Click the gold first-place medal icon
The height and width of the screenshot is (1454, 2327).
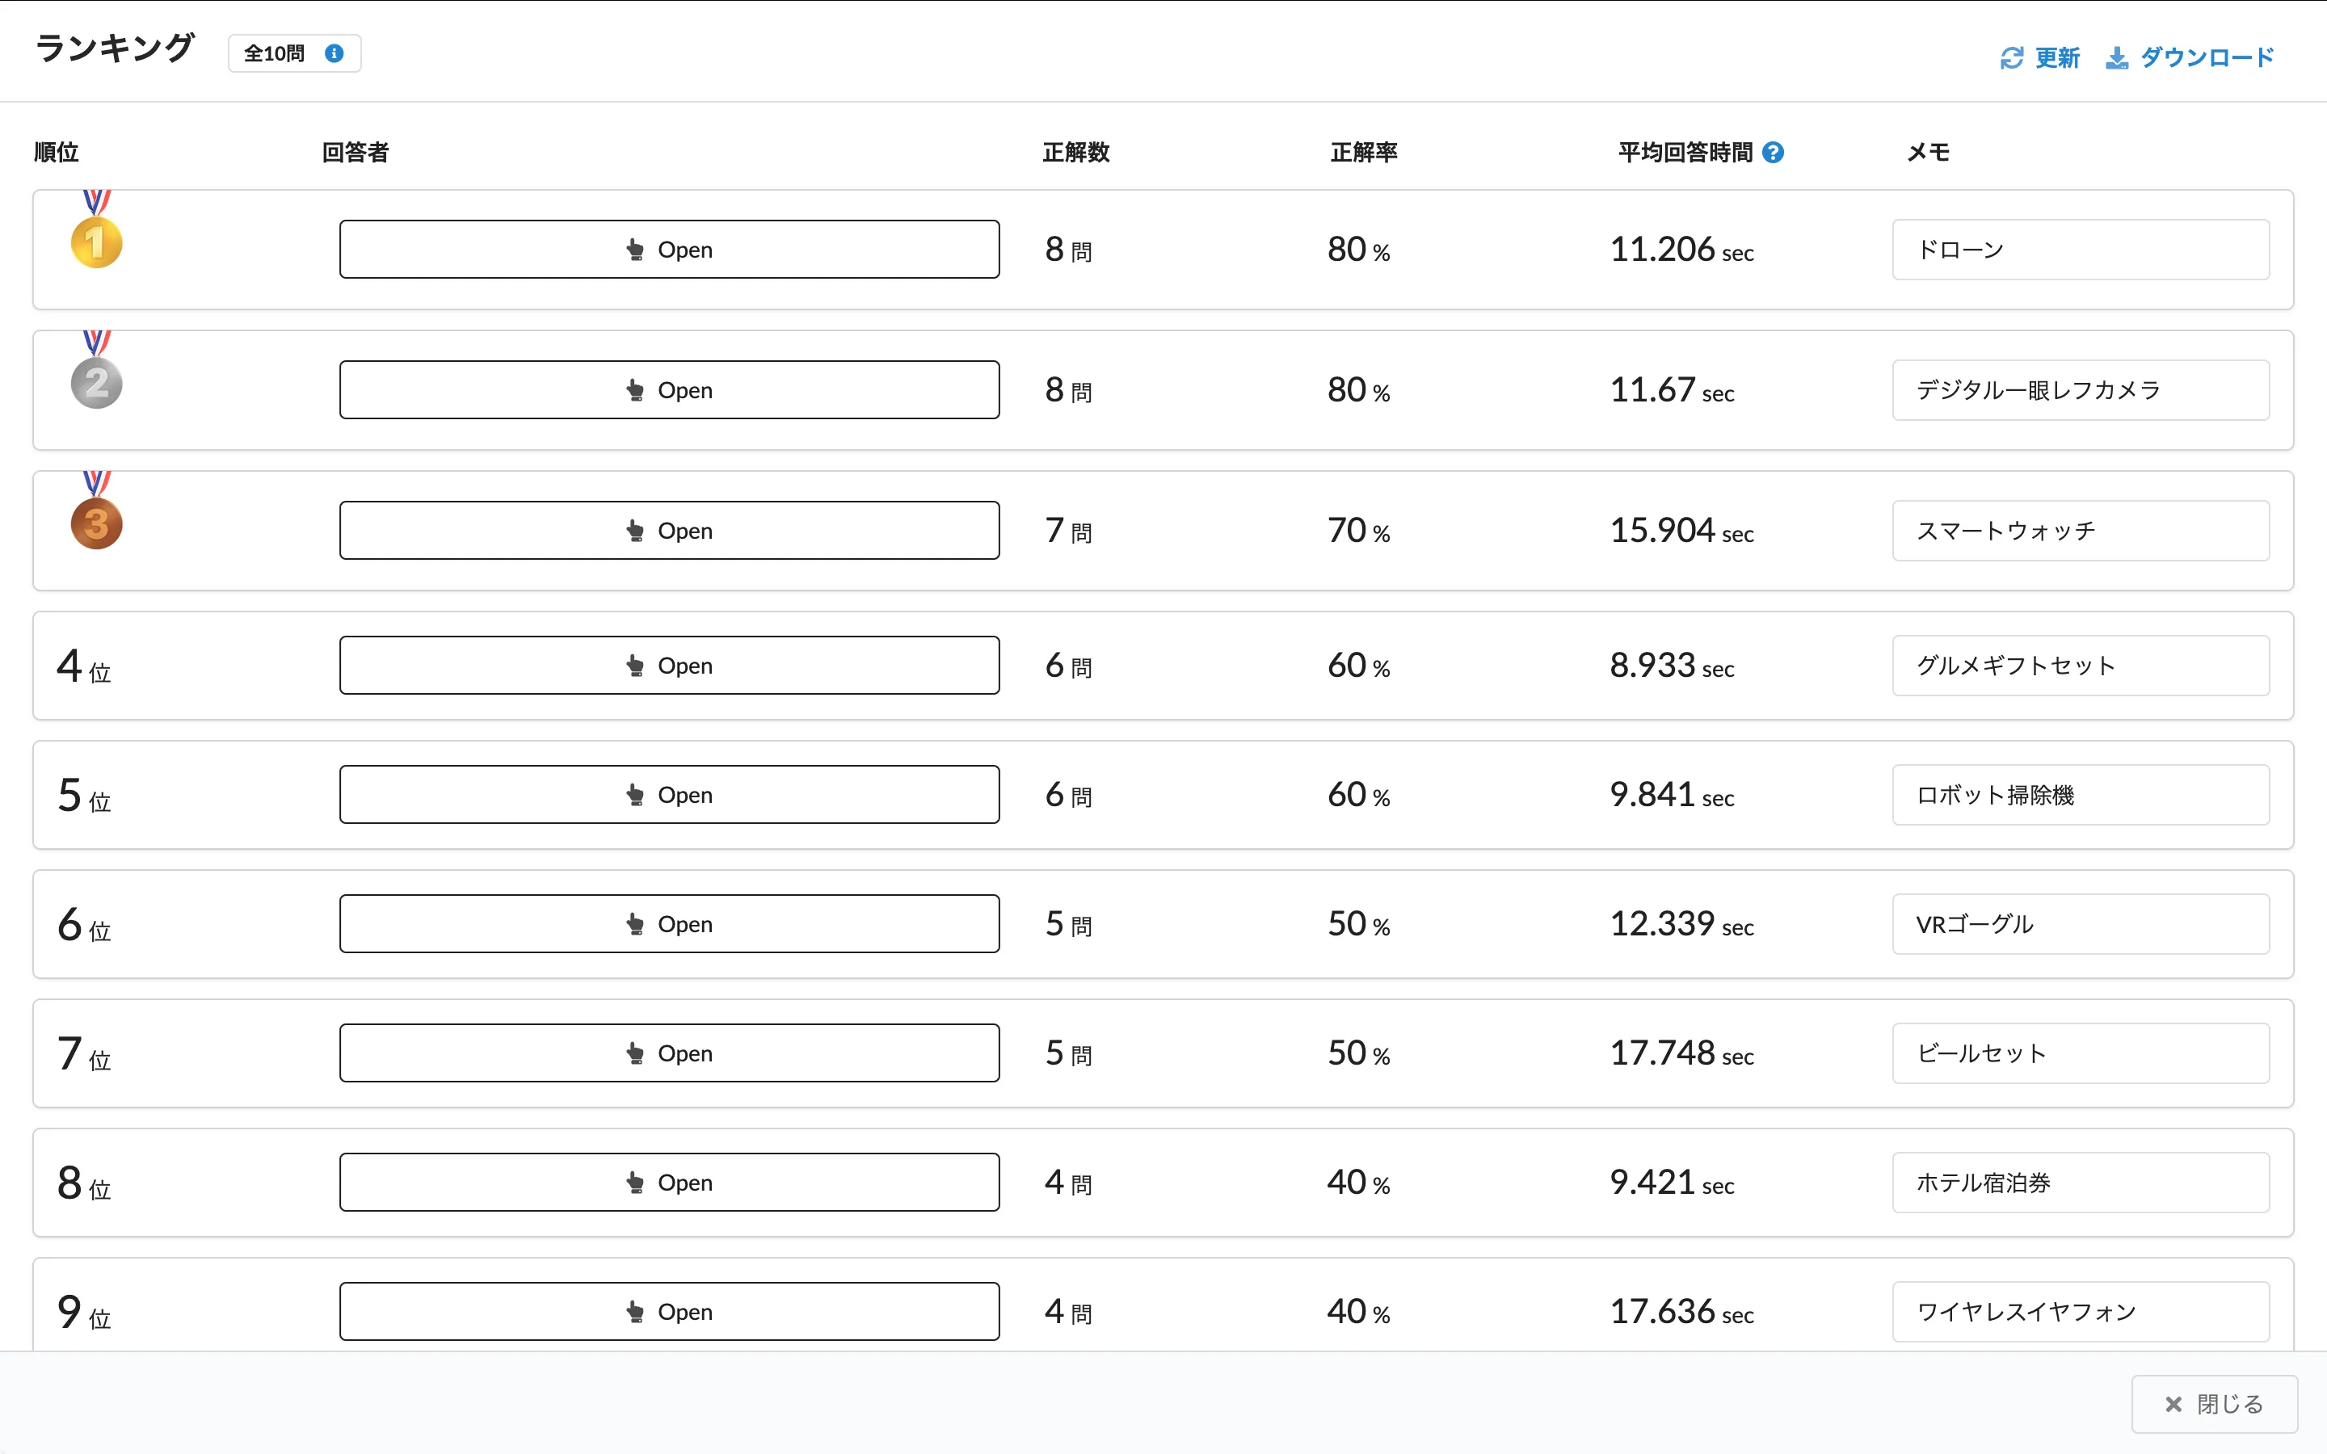point(96,241)
